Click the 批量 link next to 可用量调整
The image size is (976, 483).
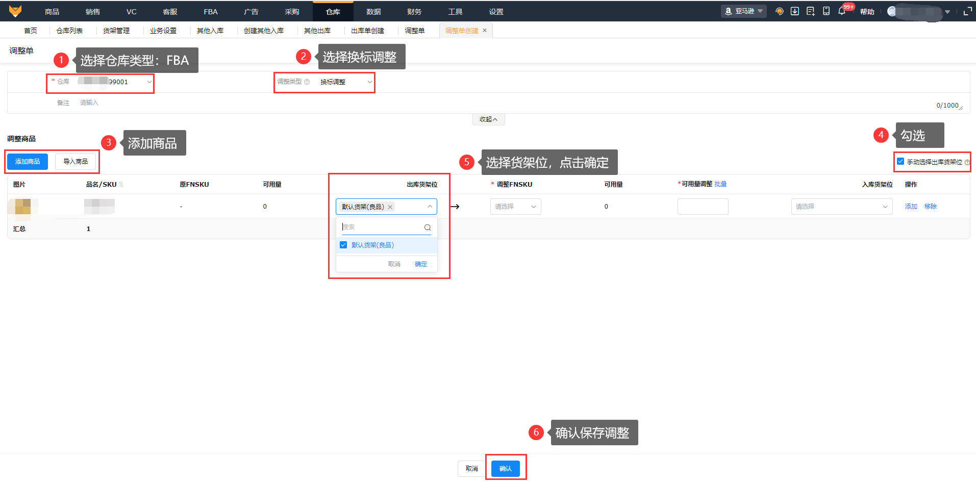720,184
